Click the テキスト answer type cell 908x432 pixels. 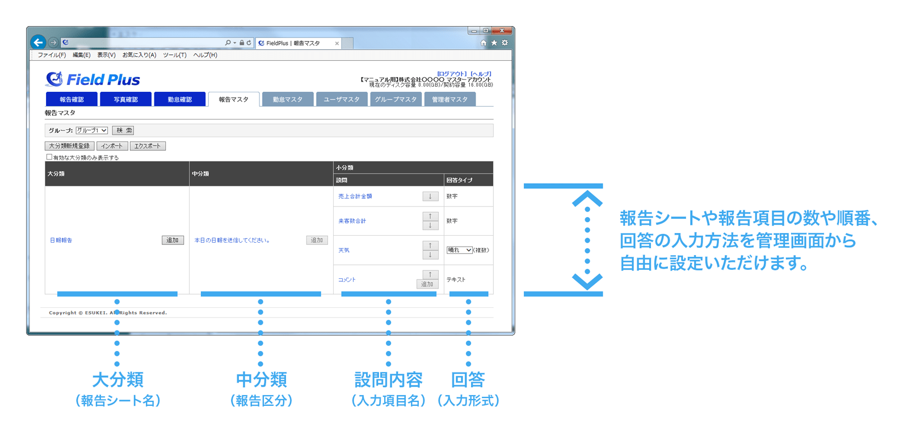click(468, 279)
